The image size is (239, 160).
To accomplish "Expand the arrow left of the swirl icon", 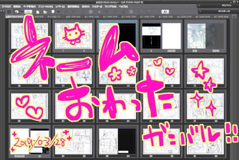I will point(22,12).
